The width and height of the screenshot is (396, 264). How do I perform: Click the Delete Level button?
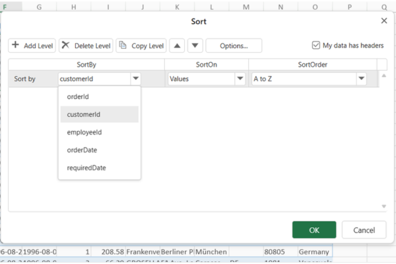(86, 46)
